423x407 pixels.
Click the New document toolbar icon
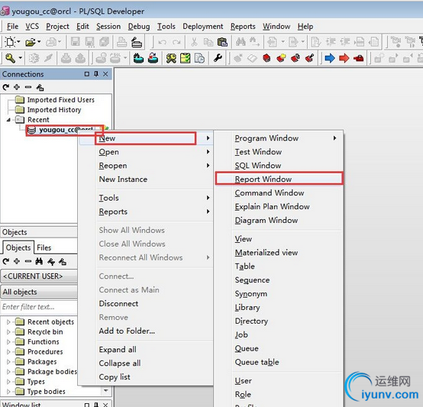pyautogui.click(x=11, y=42)
